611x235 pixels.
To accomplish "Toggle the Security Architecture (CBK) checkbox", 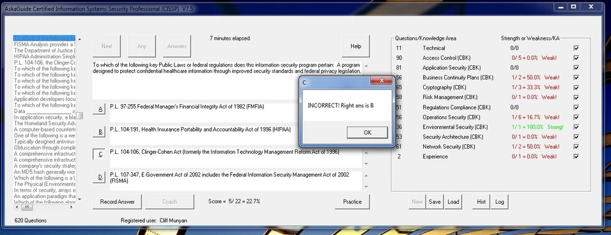I will 576,137.
